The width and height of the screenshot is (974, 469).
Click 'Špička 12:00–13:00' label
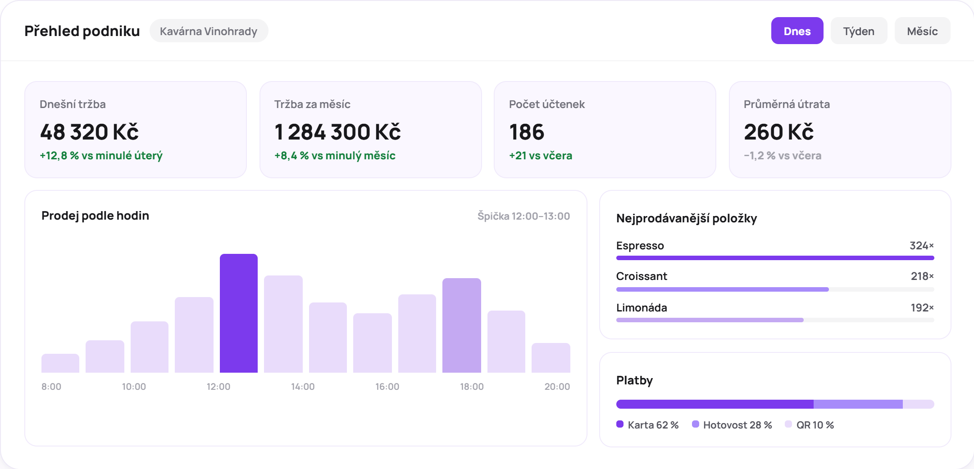[523, 216]
